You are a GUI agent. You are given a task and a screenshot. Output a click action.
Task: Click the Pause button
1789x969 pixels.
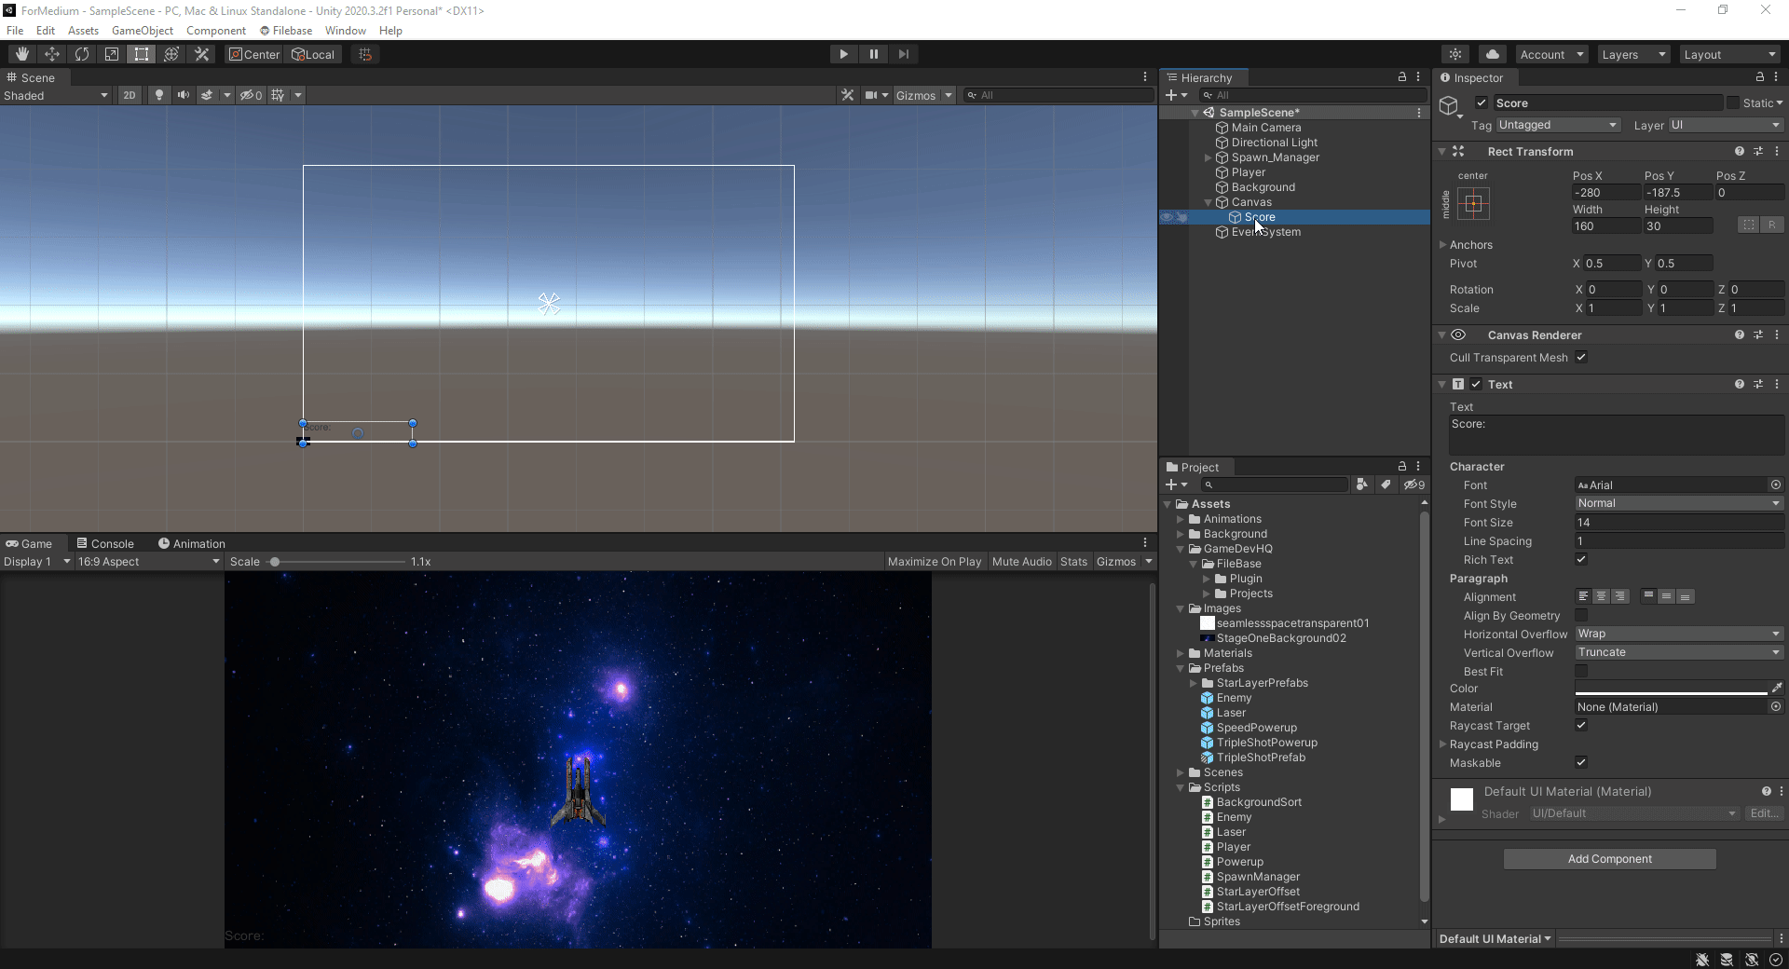pos(873,54)
